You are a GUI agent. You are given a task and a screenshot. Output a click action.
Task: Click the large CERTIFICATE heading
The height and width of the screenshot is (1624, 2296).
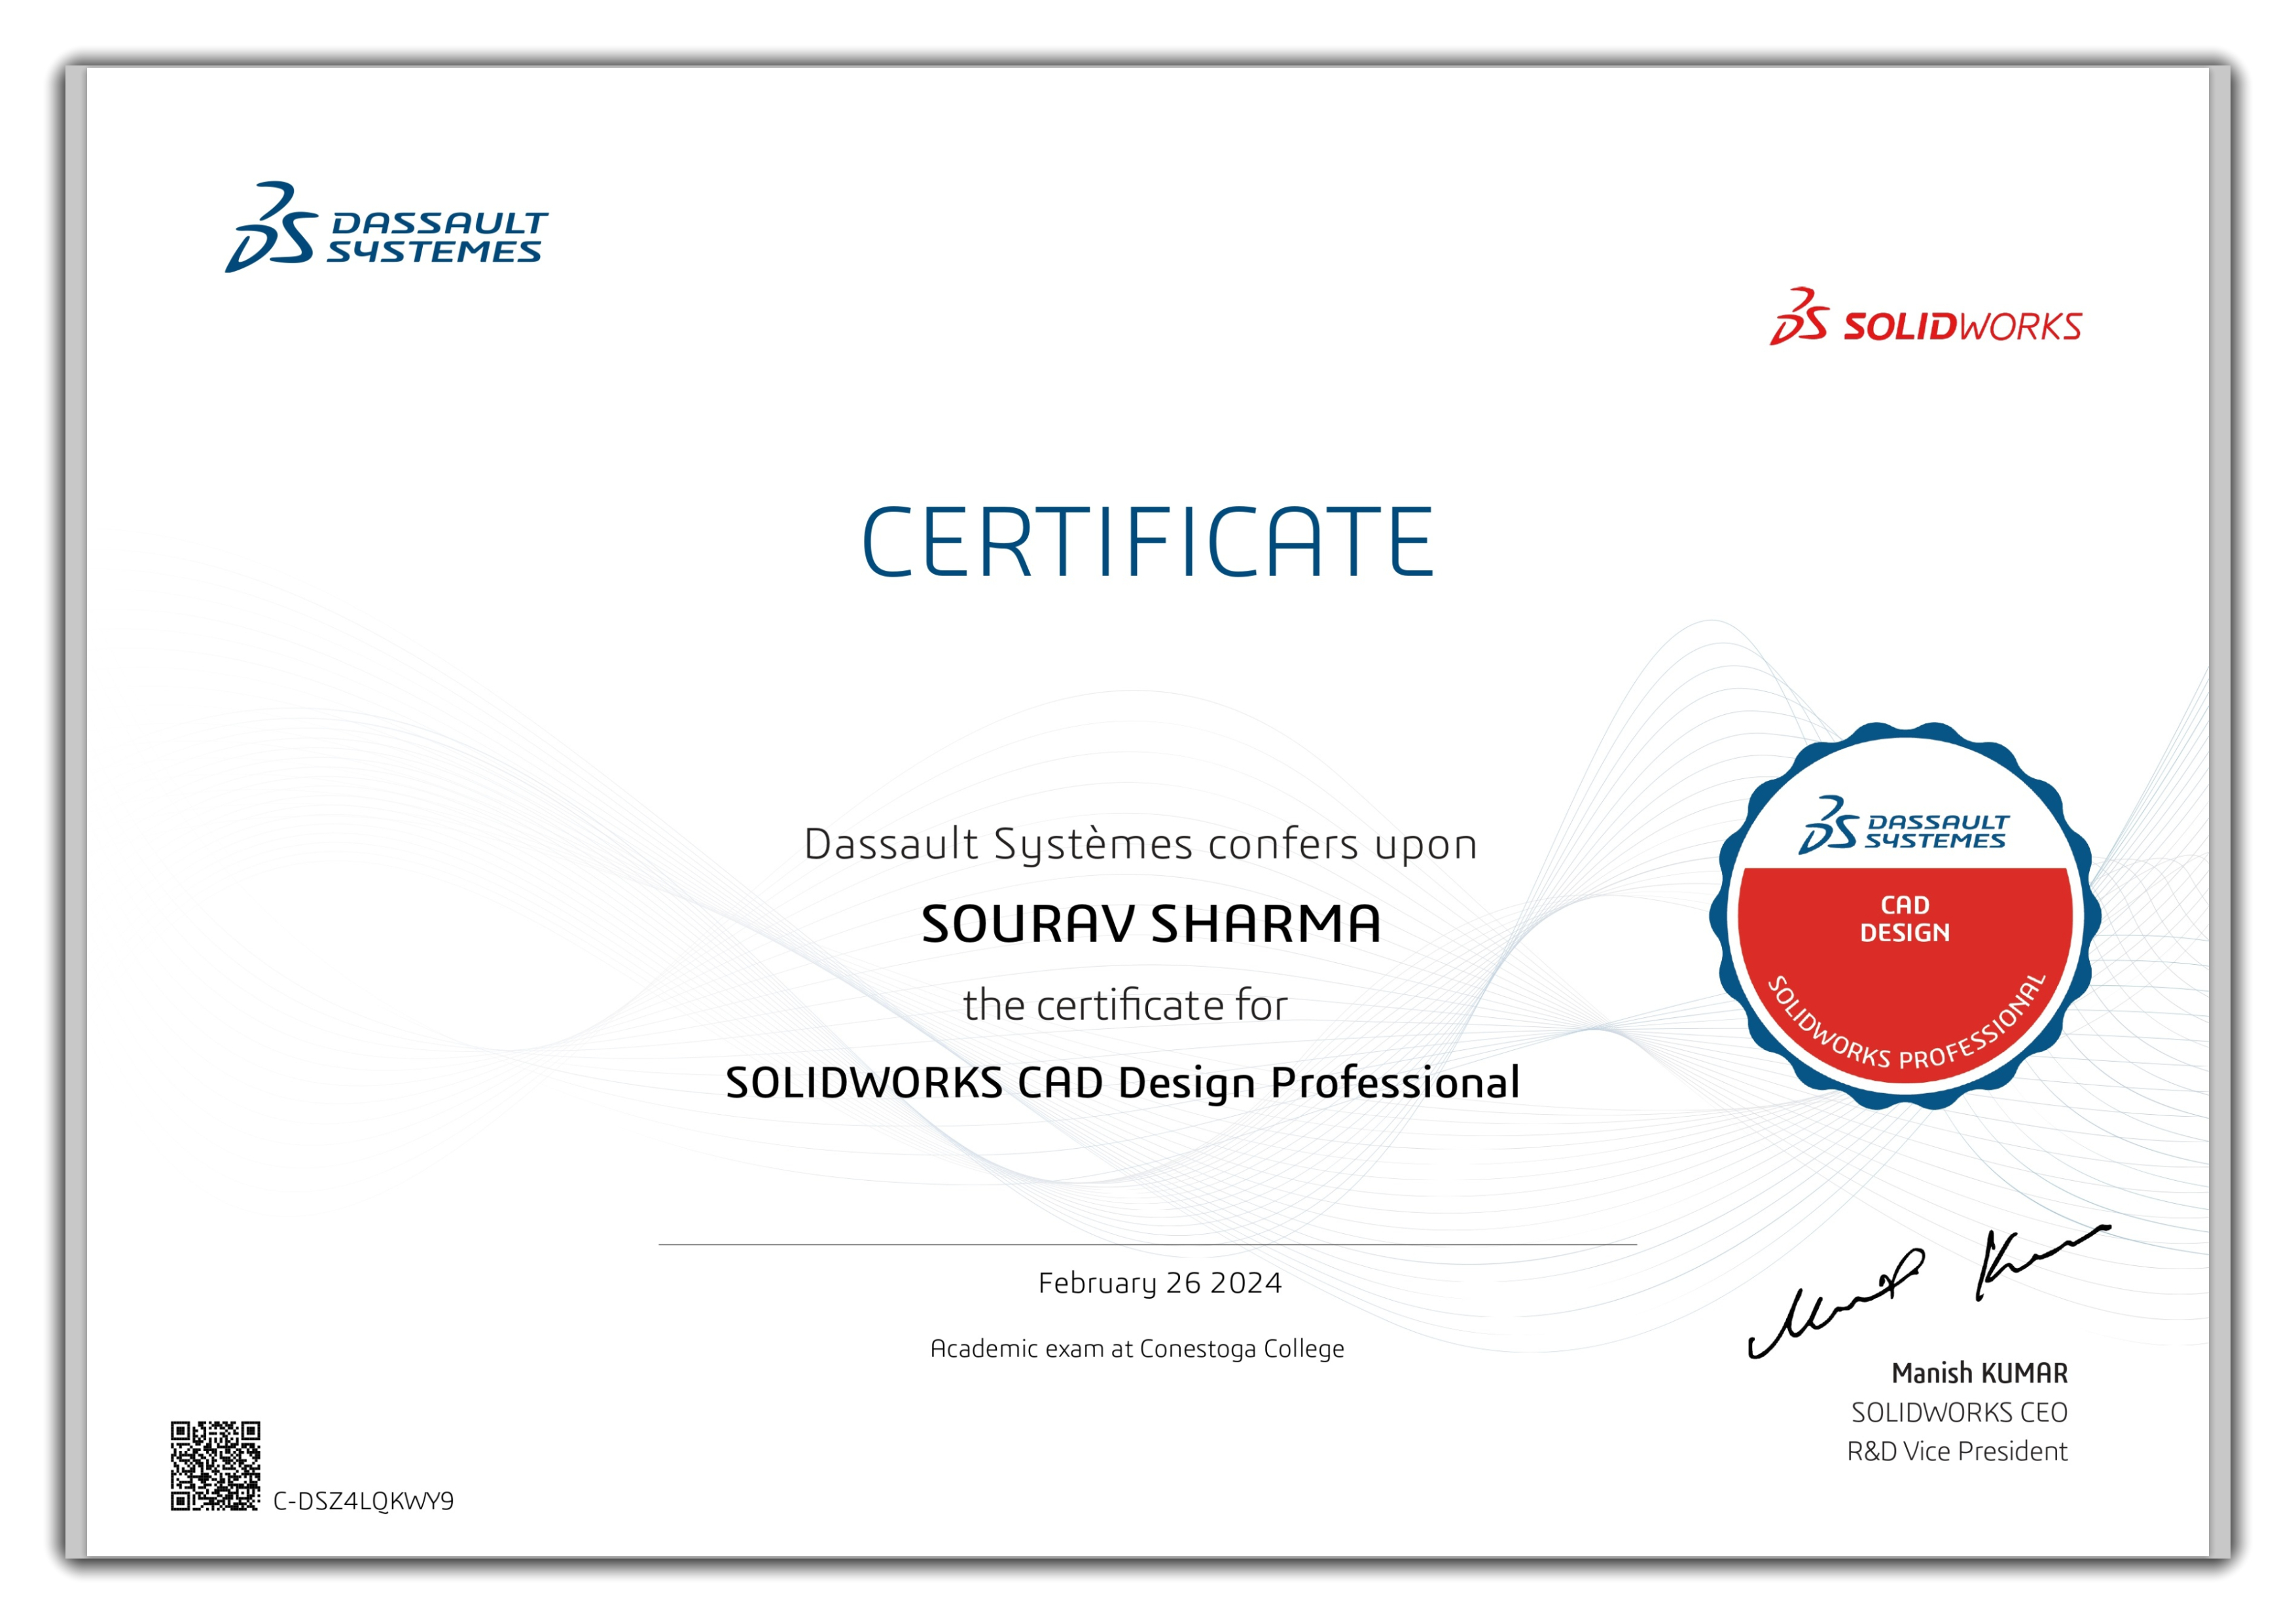(1148, 542)
